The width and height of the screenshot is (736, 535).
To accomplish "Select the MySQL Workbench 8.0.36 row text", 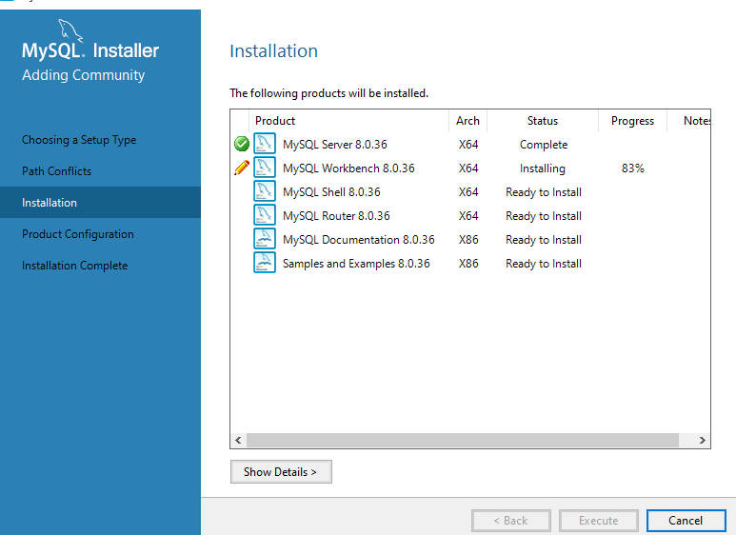I will tap(348, 168).
